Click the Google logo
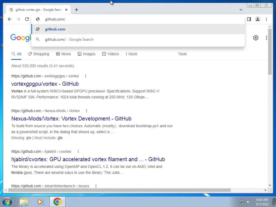The height and width of the screenshot is (207, 276). pyautogui.click(x=20, y=38)
